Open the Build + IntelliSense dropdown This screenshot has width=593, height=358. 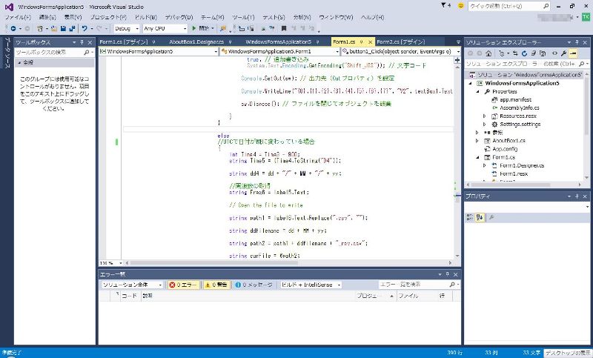point(310,285)
